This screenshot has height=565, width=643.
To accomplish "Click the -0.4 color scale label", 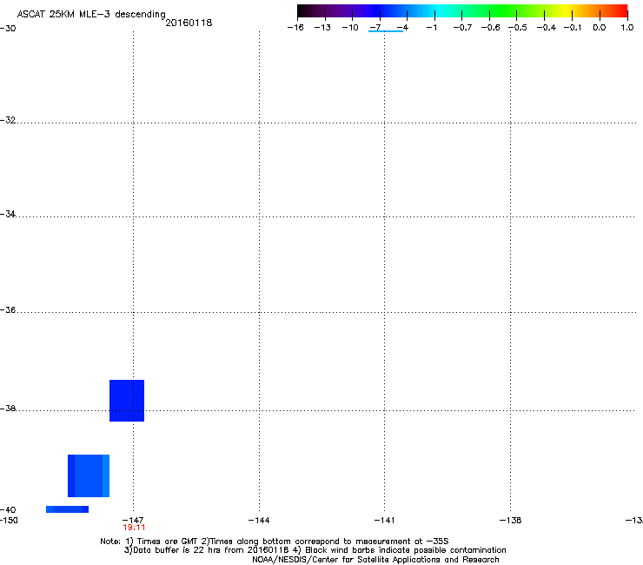I will (x=547, y=28).
